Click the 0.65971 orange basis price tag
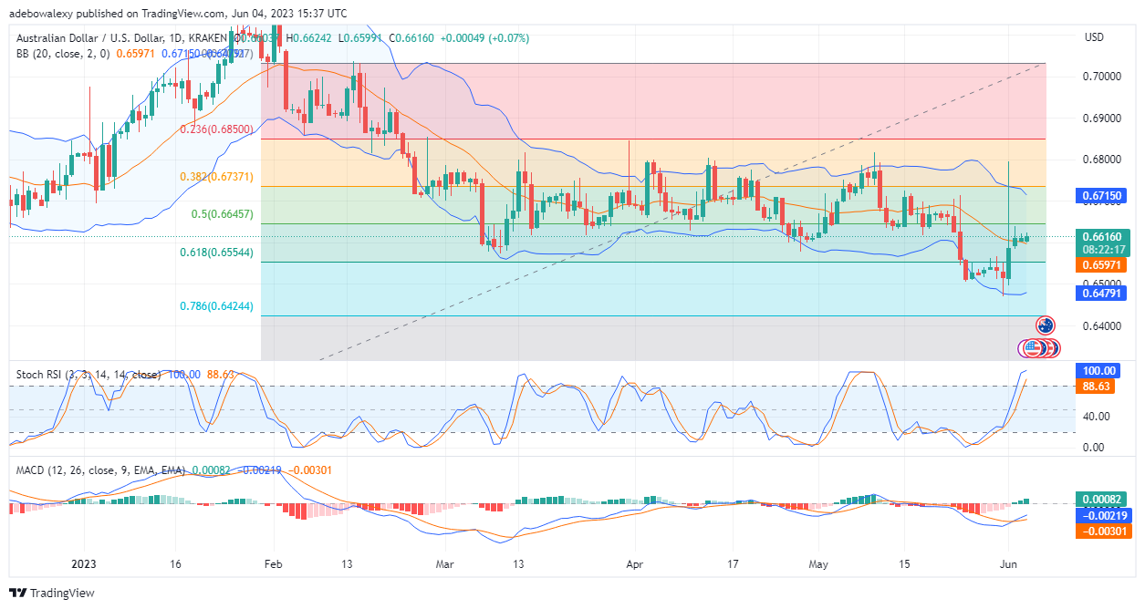Screen dimensions: 1145x609 tap(1100, 264)
